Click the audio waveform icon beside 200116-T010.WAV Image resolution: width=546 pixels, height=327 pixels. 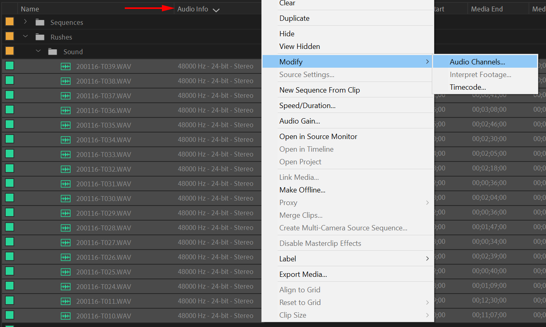click(65, 316)
